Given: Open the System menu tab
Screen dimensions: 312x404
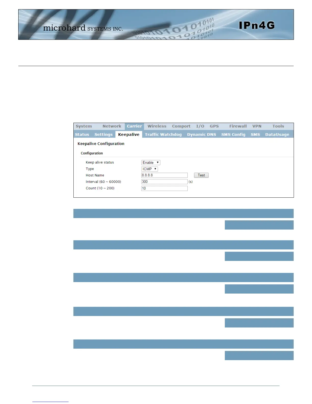Looking at the screenshot, I should [84, 126].
